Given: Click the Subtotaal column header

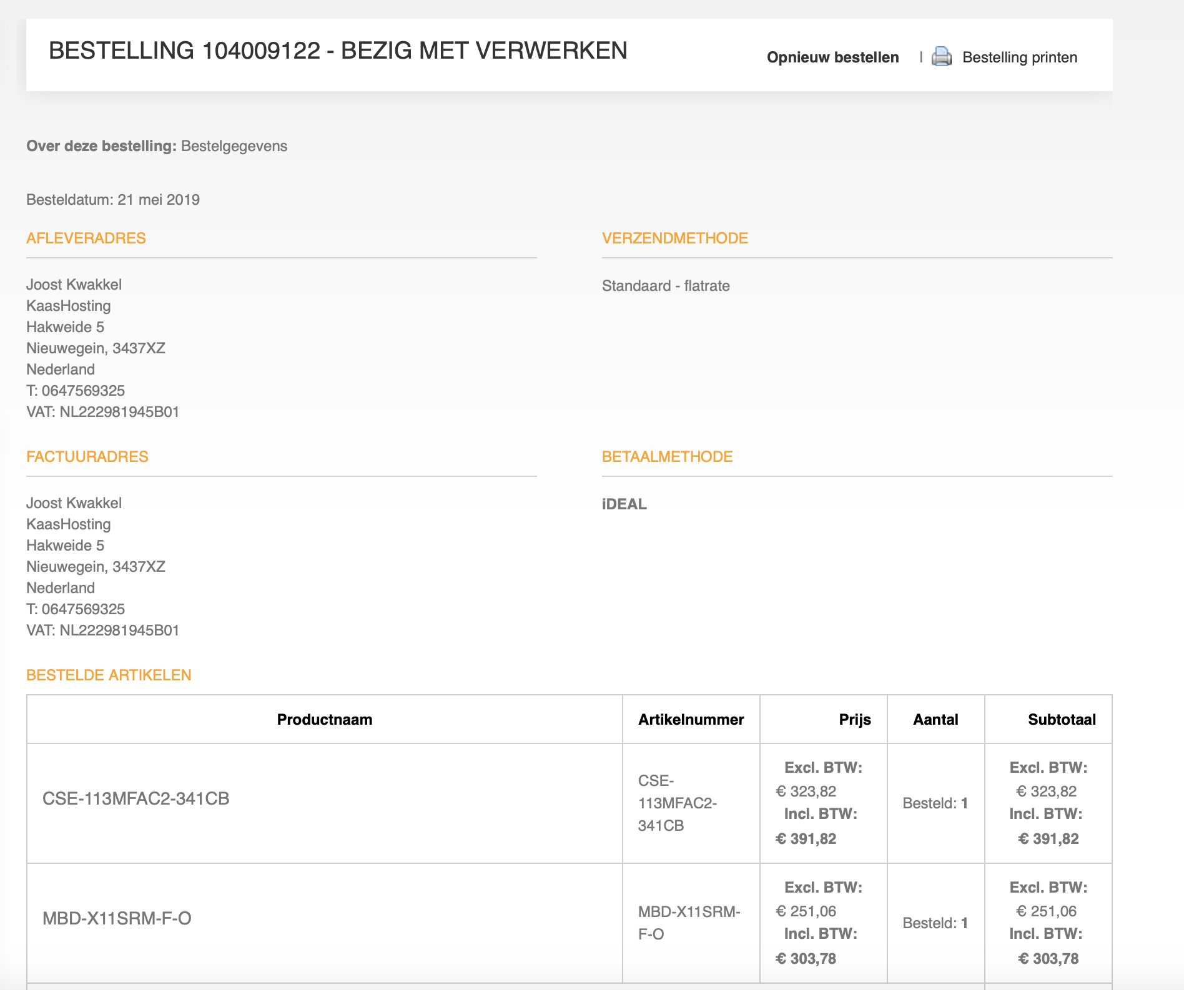Looking at the screenshot, I should pyautogui.click(x=1061, y=719).
